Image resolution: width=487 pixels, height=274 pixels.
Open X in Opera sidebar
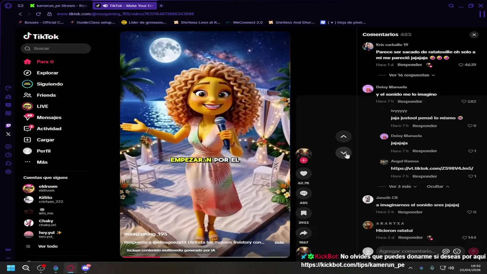coord(8,134)
